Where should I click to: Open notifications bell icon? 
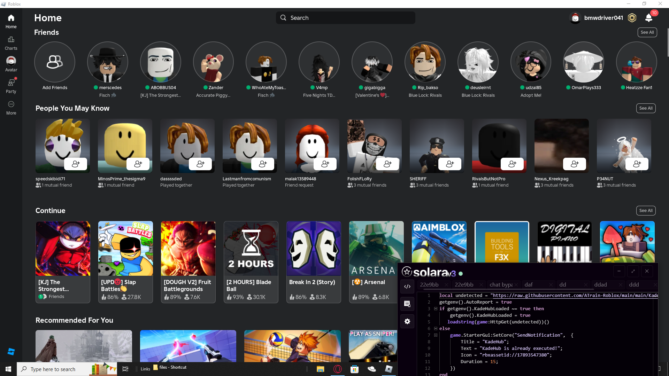648,18
